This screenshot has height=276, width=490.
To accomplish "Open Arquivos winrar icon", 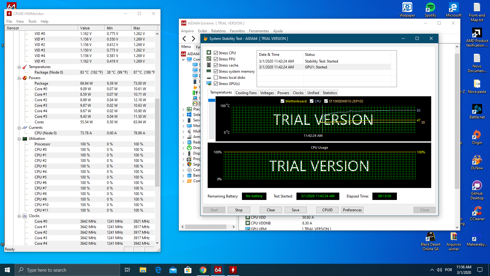I will click(x=454, y=241).
